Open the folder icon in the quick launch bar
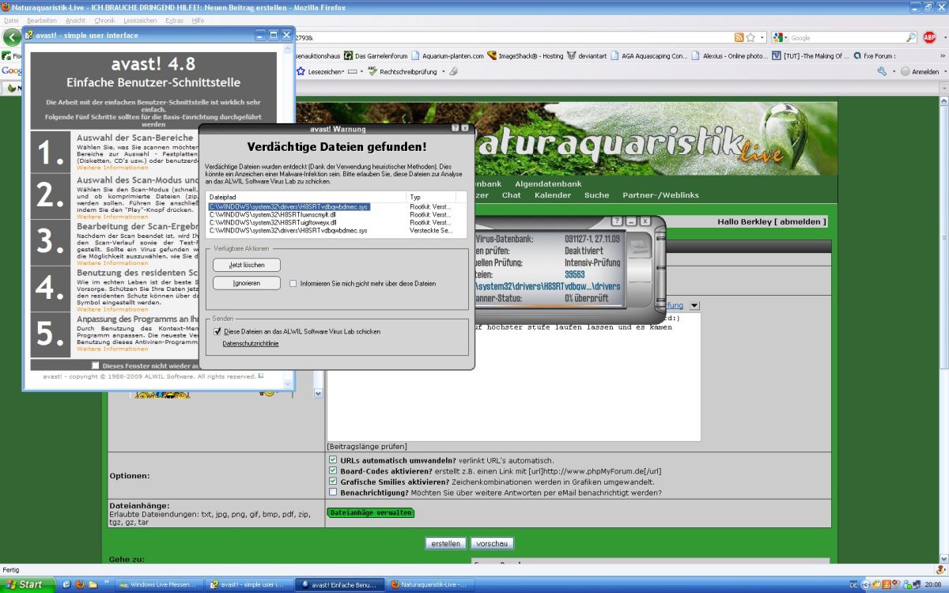The image size is (949, 593). [93, 584]
